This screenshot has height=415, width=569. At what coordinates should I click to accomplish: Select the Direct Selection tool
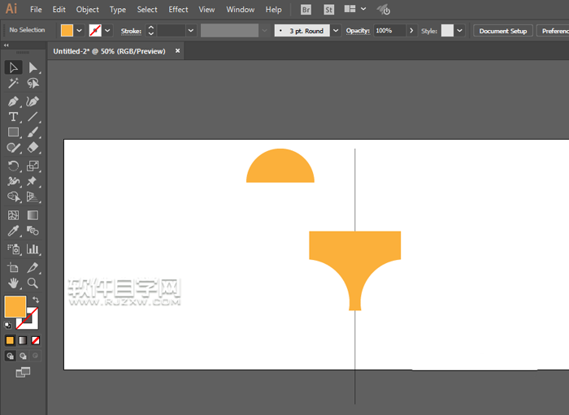[33, 67]
